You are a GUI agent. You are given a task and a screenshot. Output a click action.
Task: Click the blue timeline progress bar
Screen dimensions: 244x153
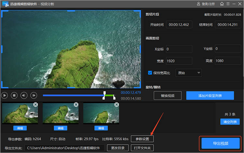(x=73, y=96)
